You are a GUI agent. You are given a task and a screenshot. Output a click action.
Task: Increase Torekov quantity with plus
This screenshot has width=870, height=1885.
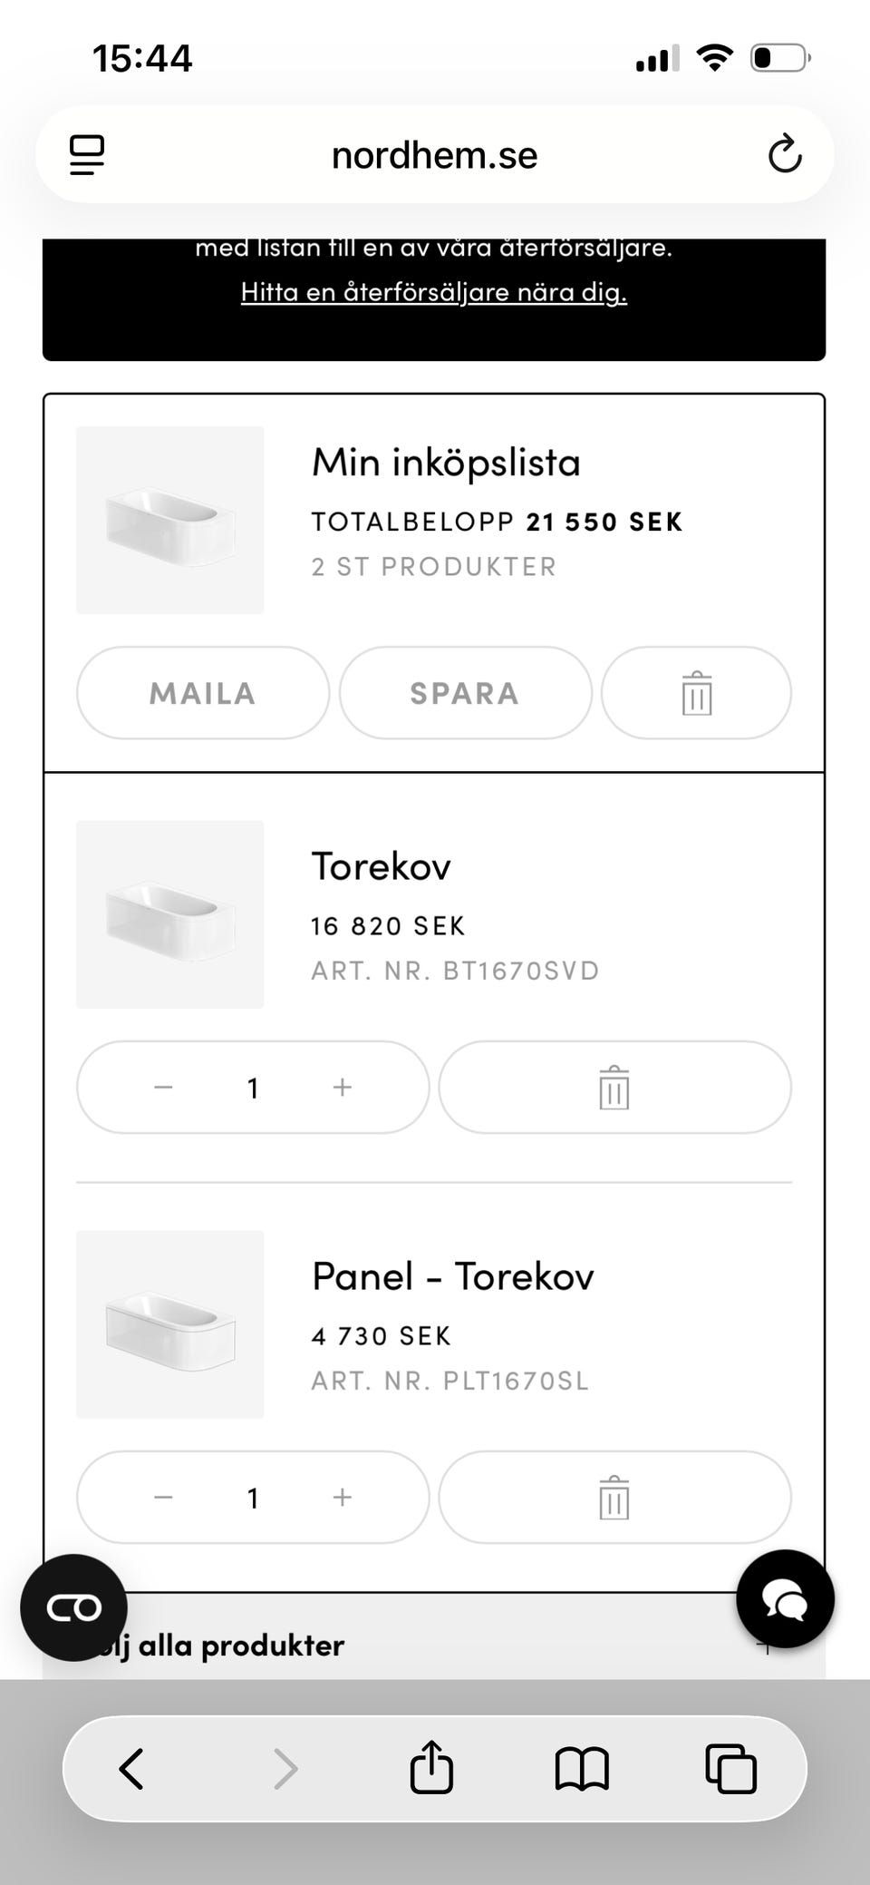pos(343,1087)
